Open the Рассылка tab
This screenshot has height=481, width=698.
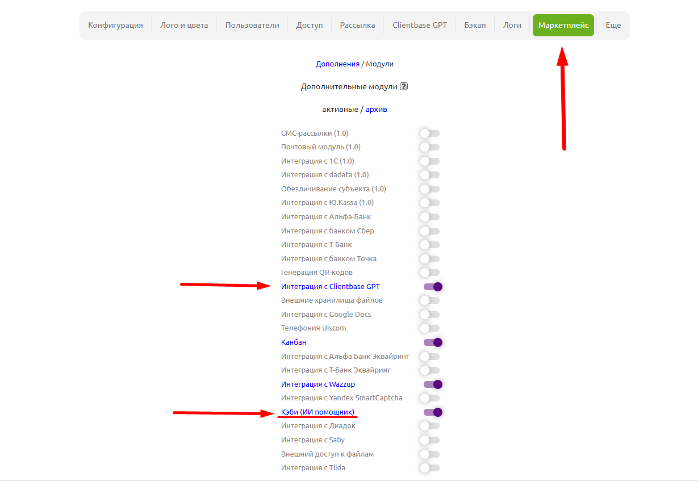pos(358,26)
